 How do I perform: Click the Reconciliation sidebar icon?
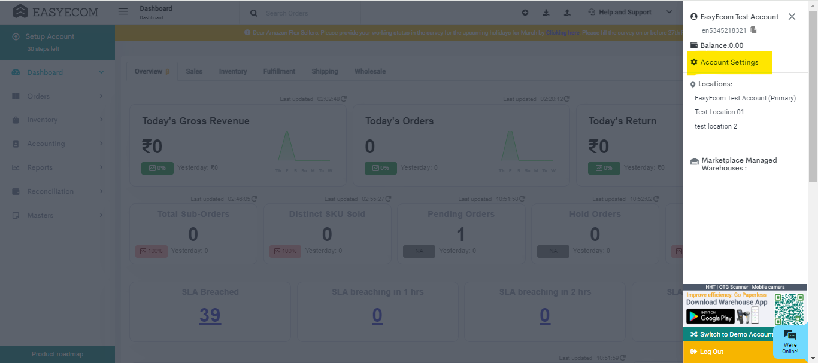[16, 192]
